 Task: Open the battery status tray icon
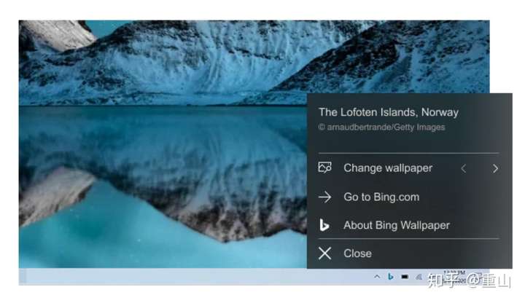pos(405,277)
